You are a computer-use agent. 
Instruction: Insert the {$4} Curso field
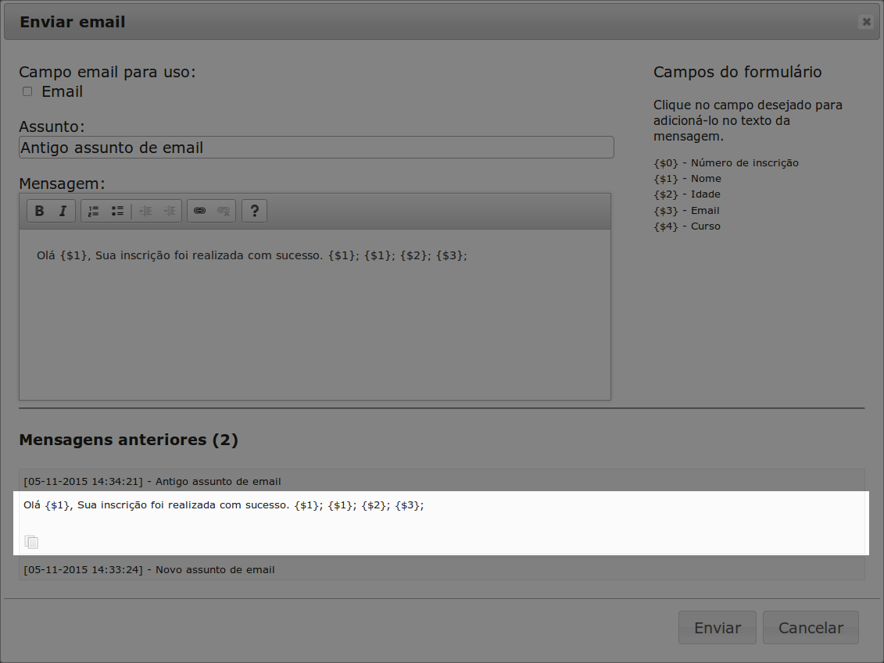tap(687, 226)
